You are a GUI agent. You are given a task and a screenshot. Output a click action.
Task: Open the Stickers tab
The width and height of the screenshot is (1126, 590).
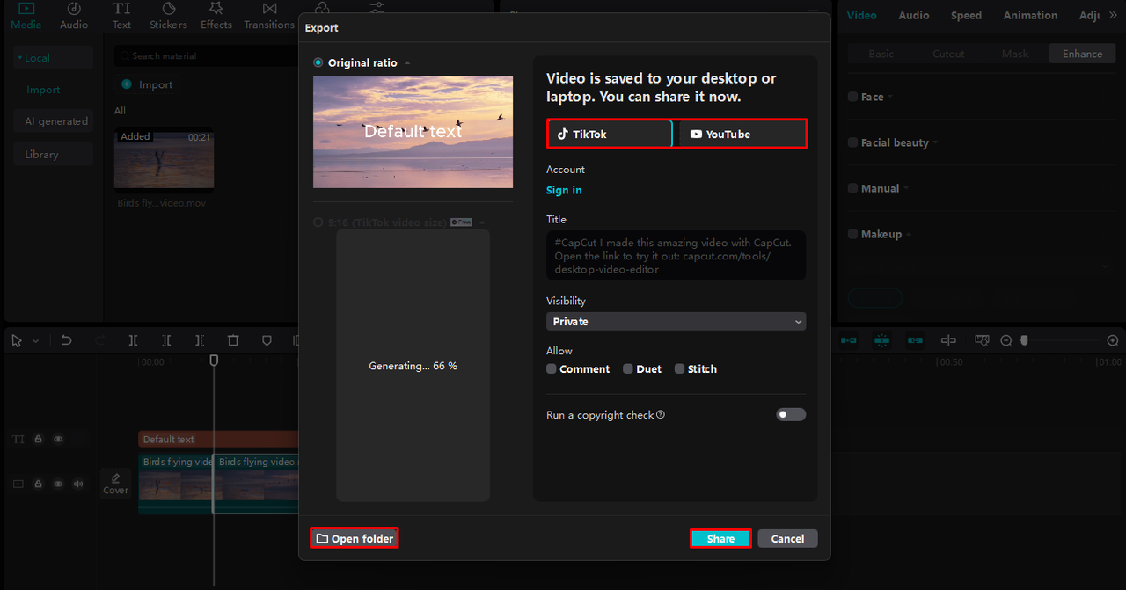169,16
